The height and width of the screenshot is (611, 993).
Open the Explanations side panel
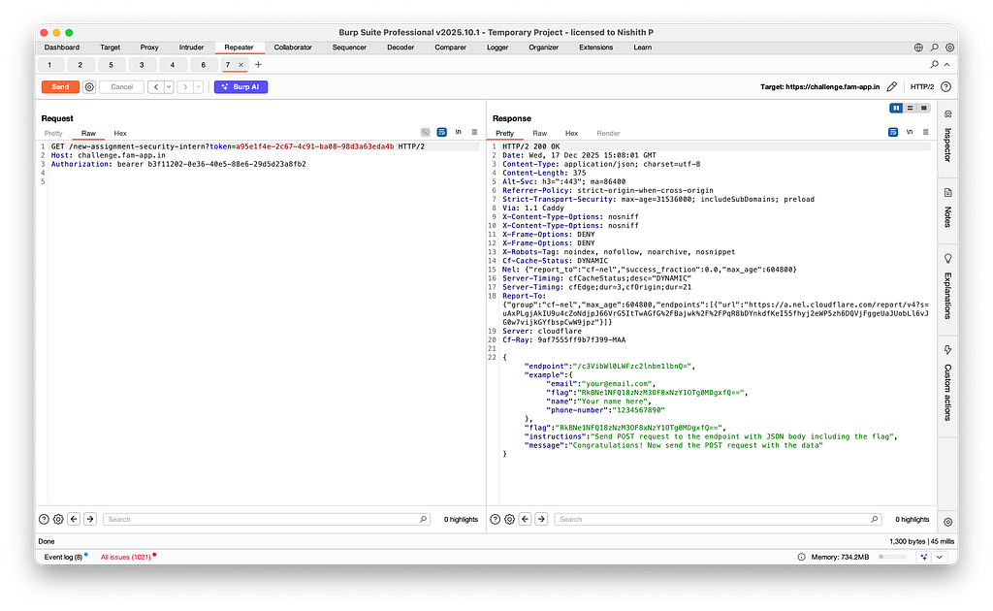coord(948,287)
